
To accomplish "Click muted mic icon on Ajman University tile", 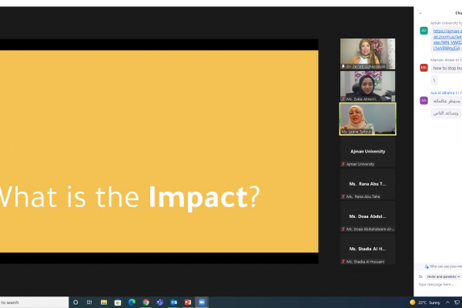I will click(343, 164).
